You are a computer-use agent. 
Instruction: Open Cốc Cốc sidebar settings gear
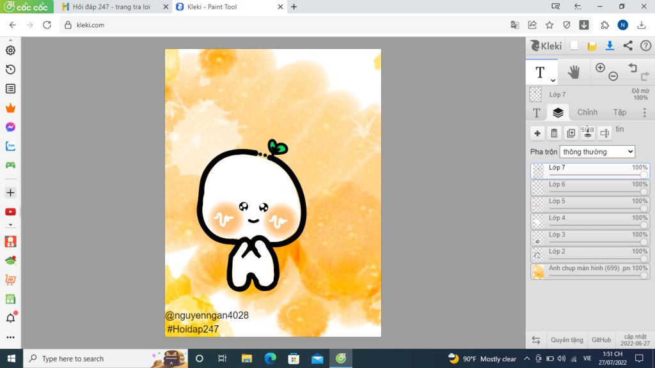pos(10,50)
